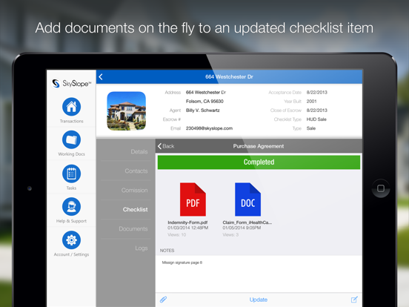409x307 pixels.
Task: Click the 01/05/2014 9:05PM timestamp
Action: pyautogui.click(x=242, y=228)
